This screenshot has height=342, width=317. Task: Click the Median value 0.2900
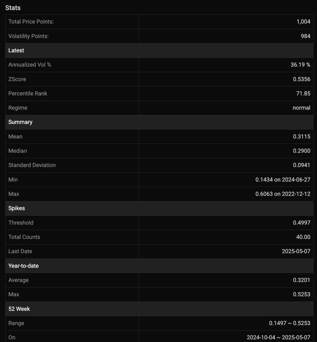coord(301,151)
